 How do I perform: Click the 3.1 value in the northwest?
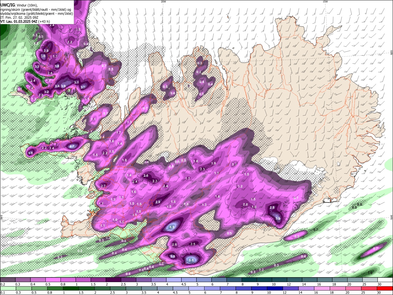76,82
